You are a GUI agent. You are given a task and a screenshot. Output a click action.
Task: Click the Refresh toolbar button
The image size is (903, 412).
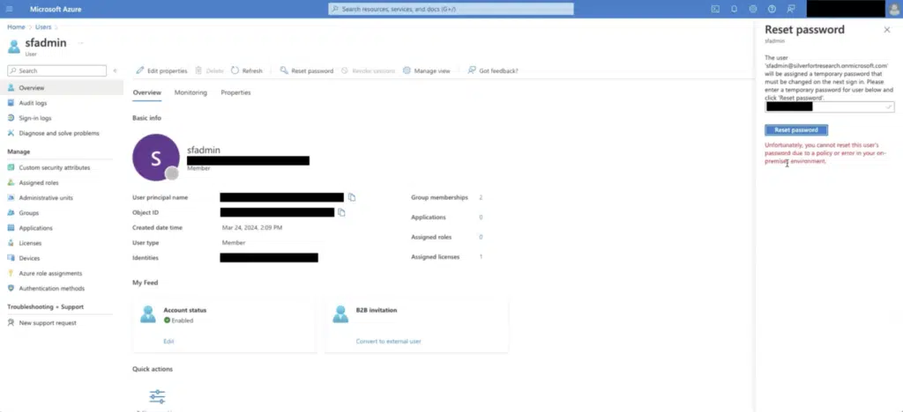pos(247,70)
